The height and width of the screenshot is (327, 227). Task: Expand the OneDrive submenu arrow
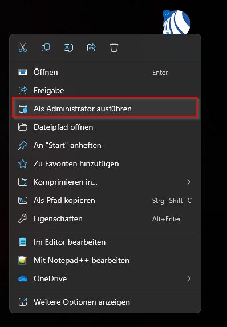(x=189, y=278)
